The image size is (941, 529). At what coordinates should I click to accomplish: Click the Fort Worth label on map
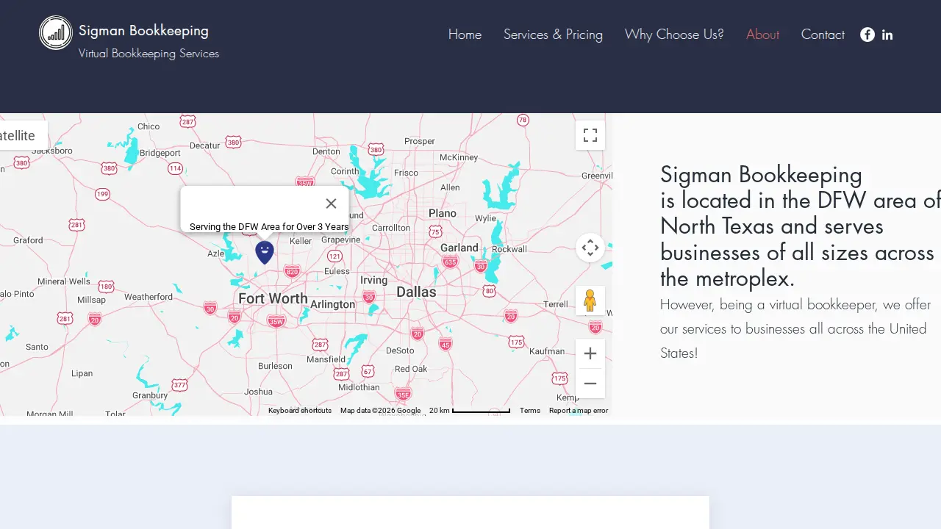273,298
